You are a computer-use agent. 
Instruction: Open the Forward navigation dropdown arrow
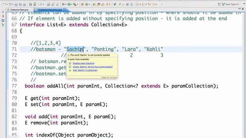156,5
